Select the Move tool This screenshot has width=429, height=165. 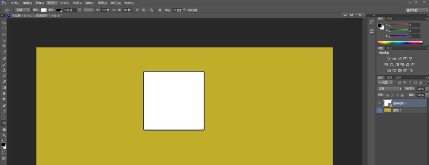tap(4, 23)
